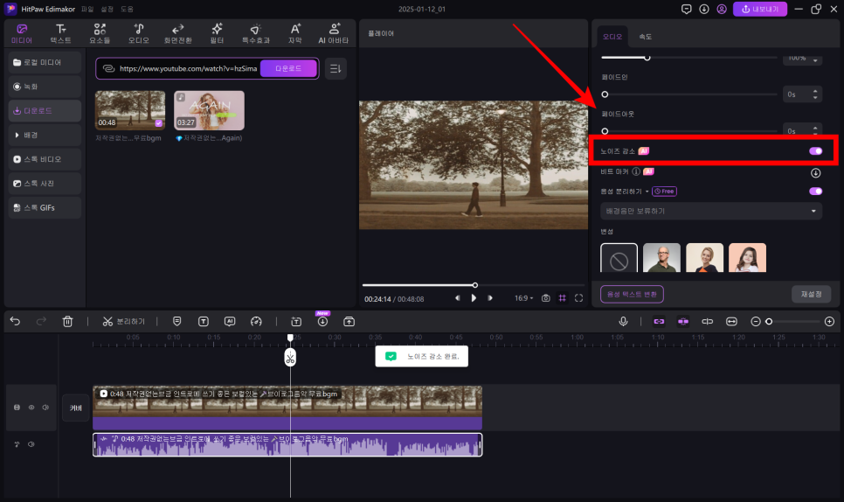Mute the video track speaker icon

(45, 408)
